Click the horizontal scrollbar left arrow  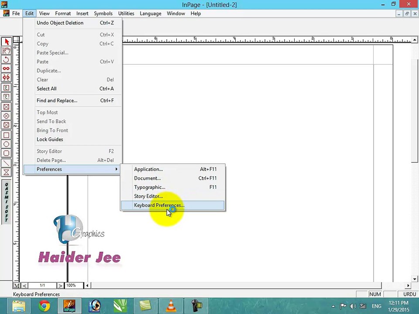(87, 285)
